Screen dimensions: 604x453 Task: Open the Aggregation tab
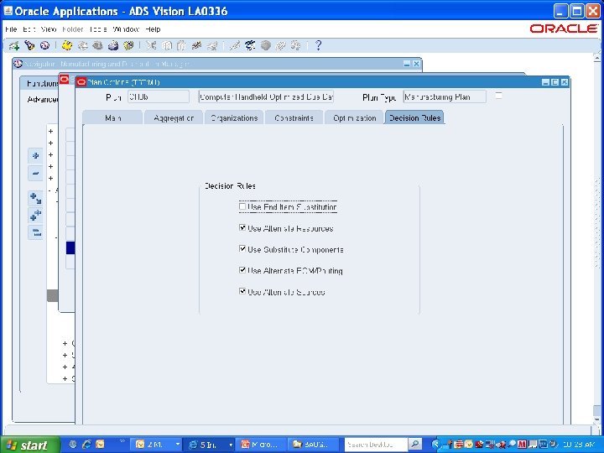(x=174, y=118)
